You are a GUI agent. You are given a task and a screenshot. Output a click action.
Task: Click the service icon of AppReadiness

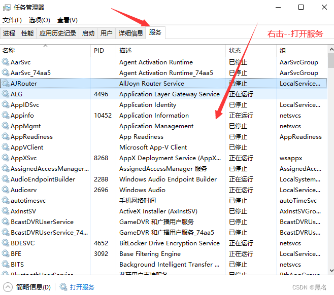(6, 136)
